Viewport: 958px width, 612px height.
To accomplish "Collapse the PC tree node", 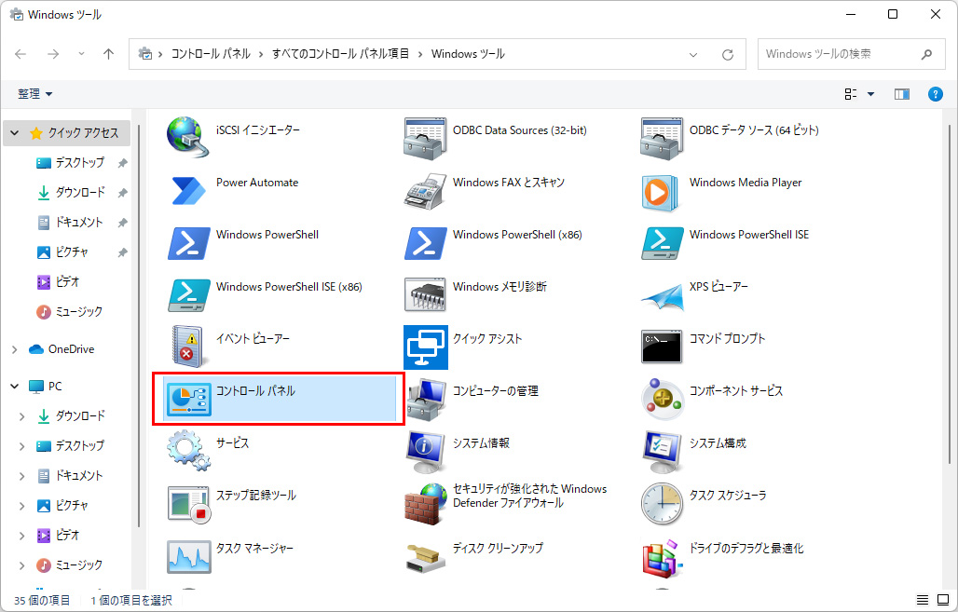I will click(x=15, y=386).
